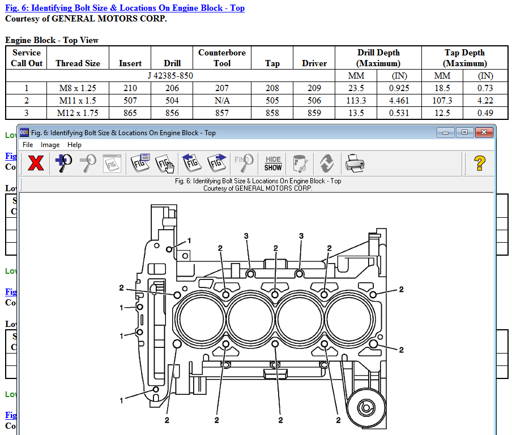The height and width of the screenshot is (435, 512).
Task: Click the yellow question mark help icon
Action: click(479, 163)
